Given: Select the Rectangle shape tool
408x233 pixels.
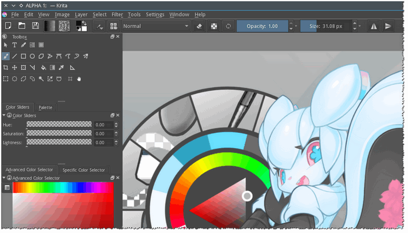Looking at the screenshot, I should click(x=23, y=56).
